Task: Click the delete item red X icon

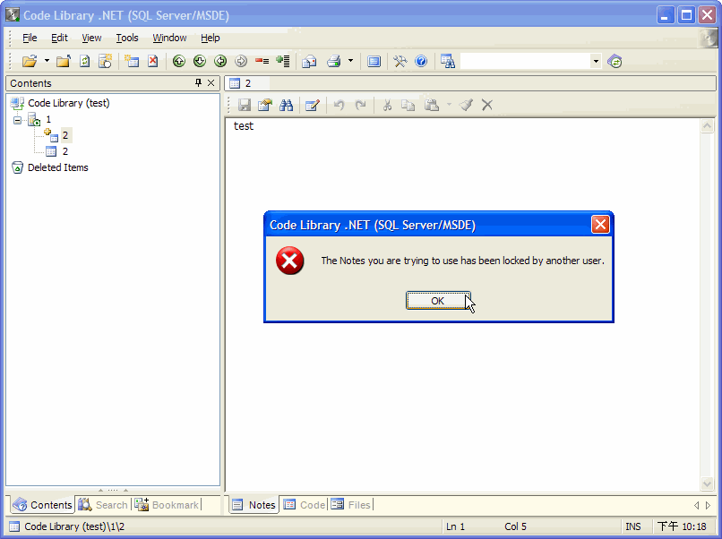Action: pyautogui.click(x=153, y=61)
